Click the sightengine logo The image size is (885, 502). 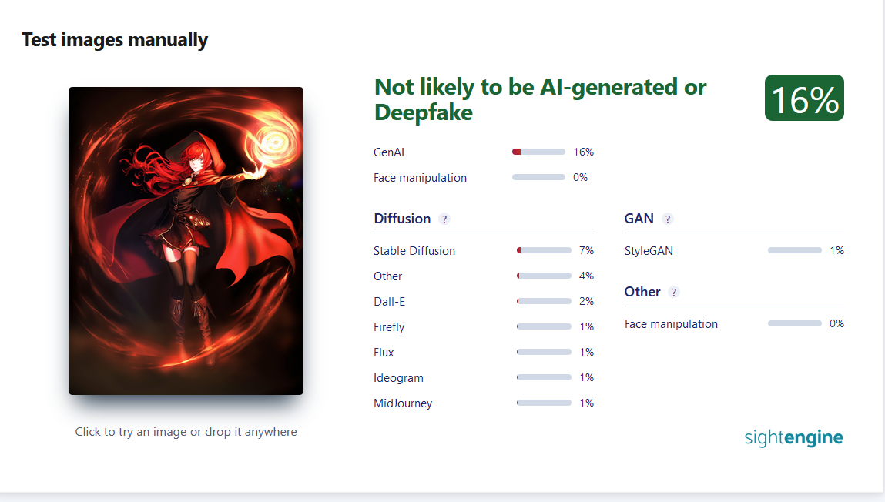click(x=793, y=437)
